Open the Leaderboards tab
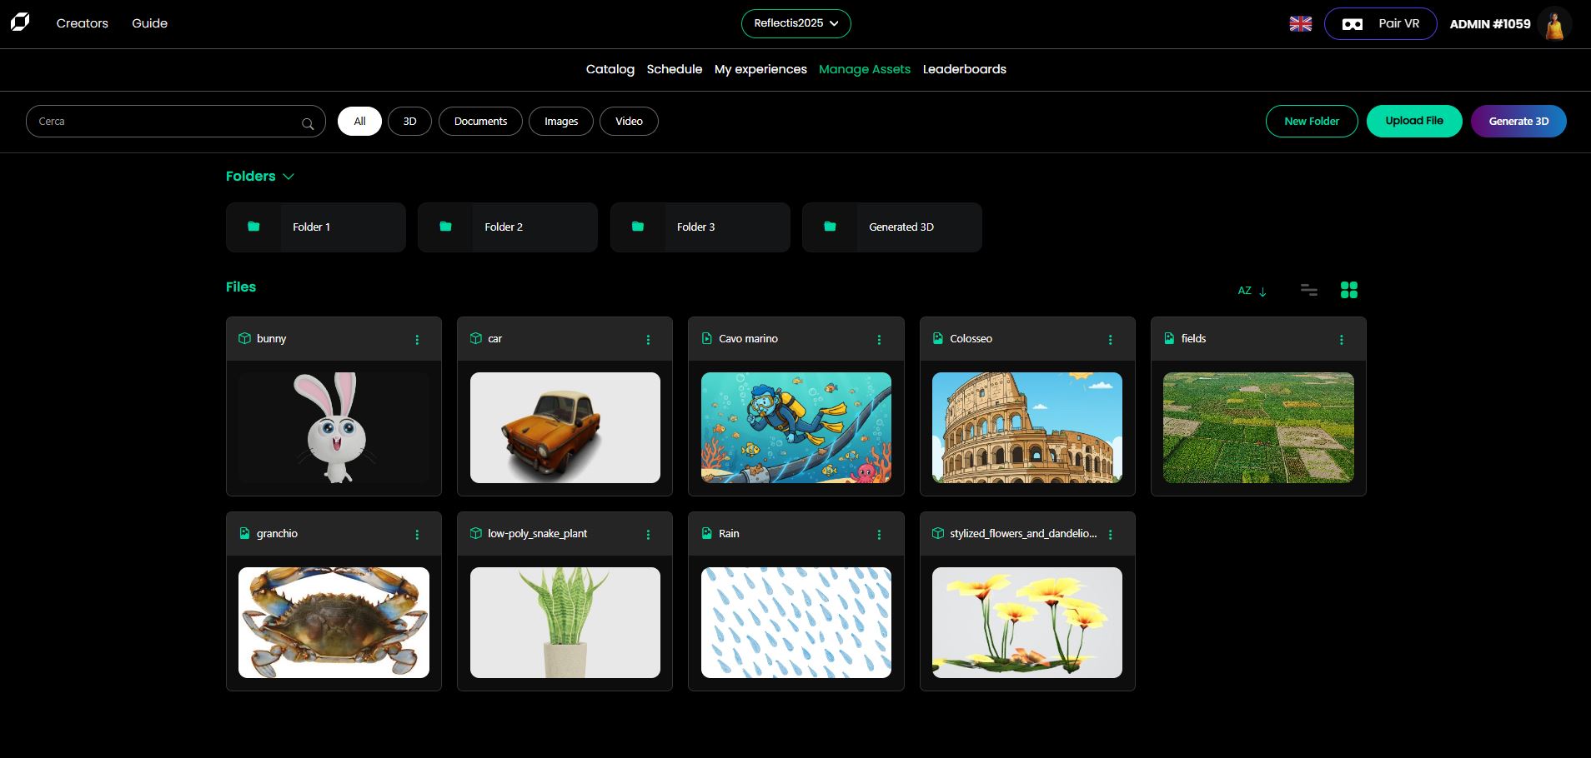This screenshot has height=758, width=1591. pos(964,69)
